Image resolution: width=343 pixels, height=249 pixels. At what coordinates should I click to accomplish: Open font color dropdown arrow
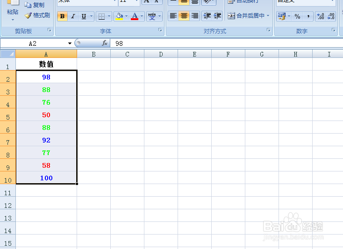(142, 16)
